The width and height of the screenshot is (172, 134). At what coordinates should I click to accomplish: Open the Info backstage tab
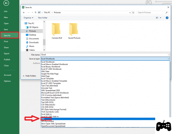click(6, 11)
